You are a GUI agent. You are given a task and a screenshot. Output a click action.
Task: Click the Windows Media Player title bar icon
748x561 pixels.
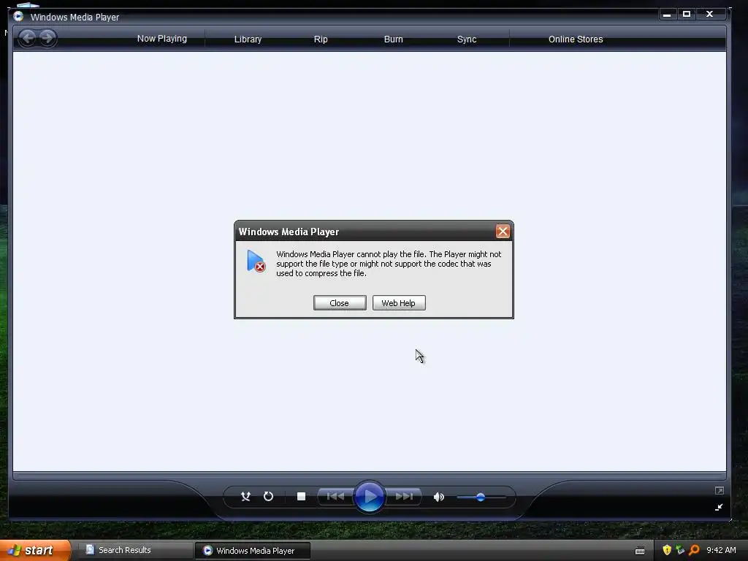click(x=18, y=16)
